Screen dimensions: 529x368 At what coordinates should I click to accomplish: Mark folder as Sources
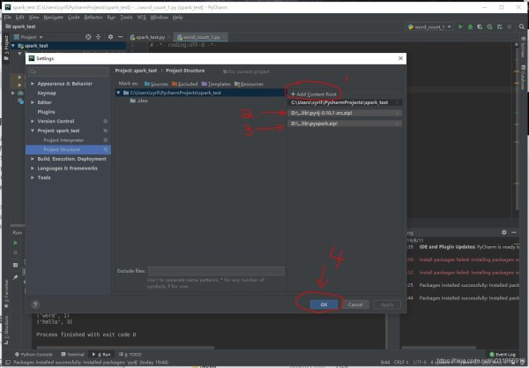point(156,84)
